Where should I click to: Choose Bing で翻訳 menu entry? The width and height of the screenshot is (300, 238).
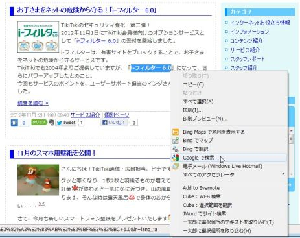(x=196, y=149)
